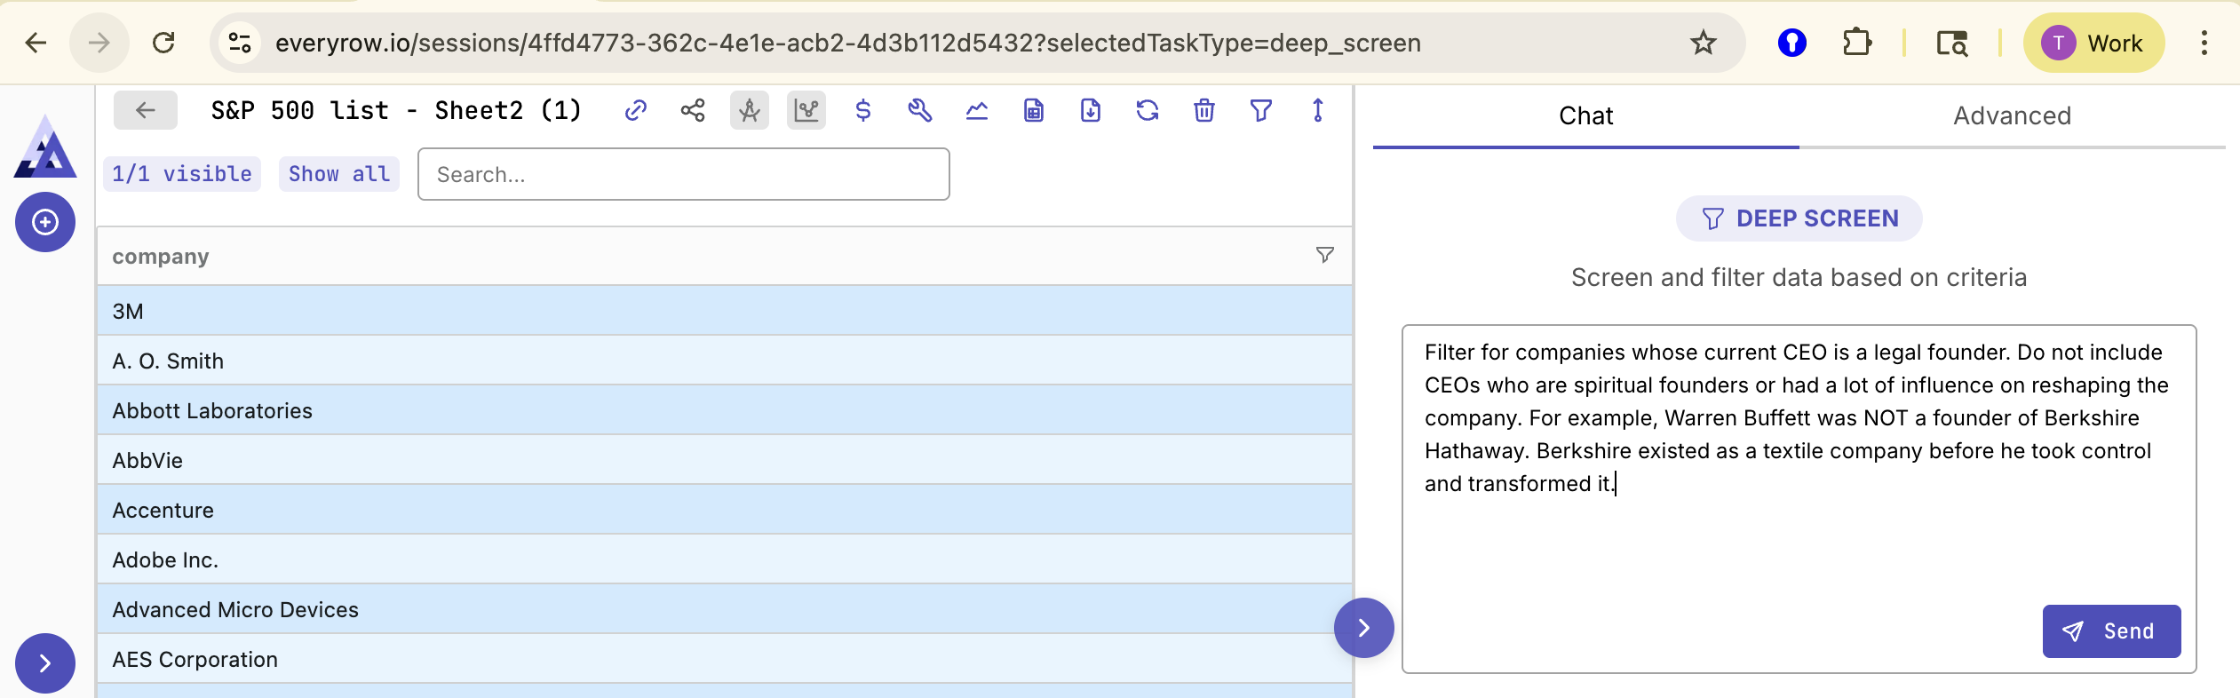The width and height of the screenshot is (2240, 698).
Task: Click the trash delete icon
Action: 1204,111
